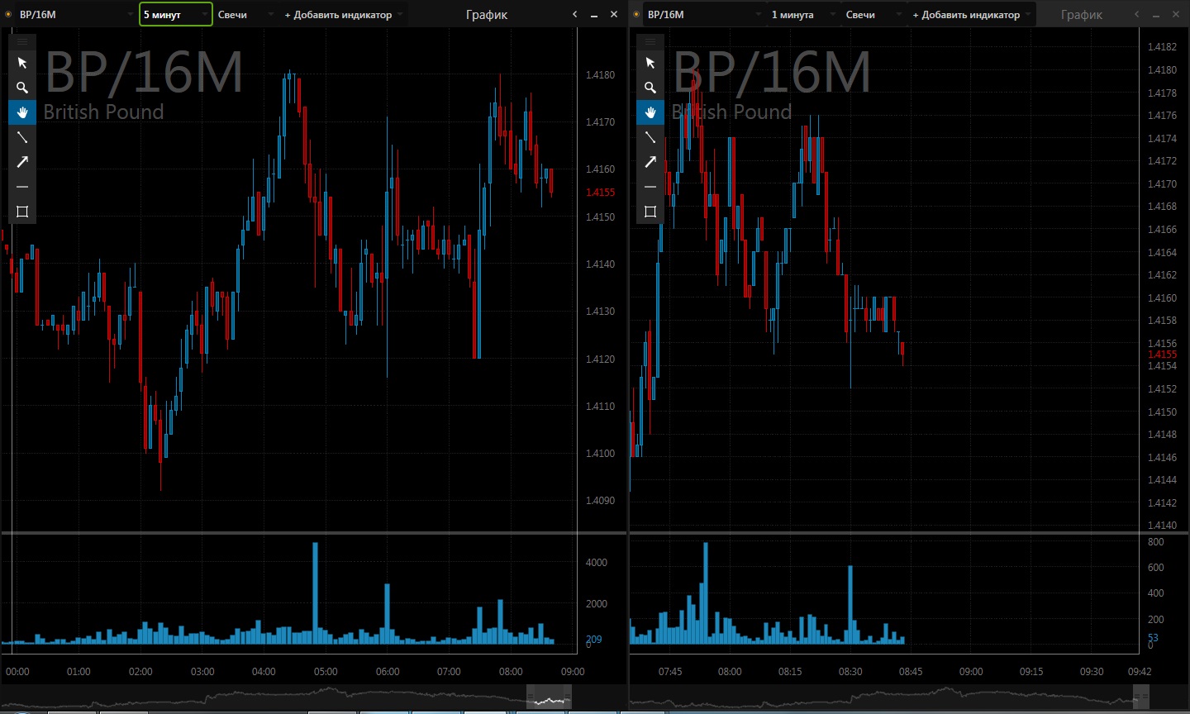
Task: Select the magnifier zoom tool in the 1-minute chart
Action: point(650,88)
